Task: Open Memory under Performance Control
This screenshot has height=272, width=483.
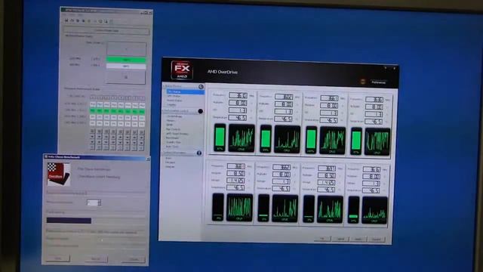Action: (171, 121)
